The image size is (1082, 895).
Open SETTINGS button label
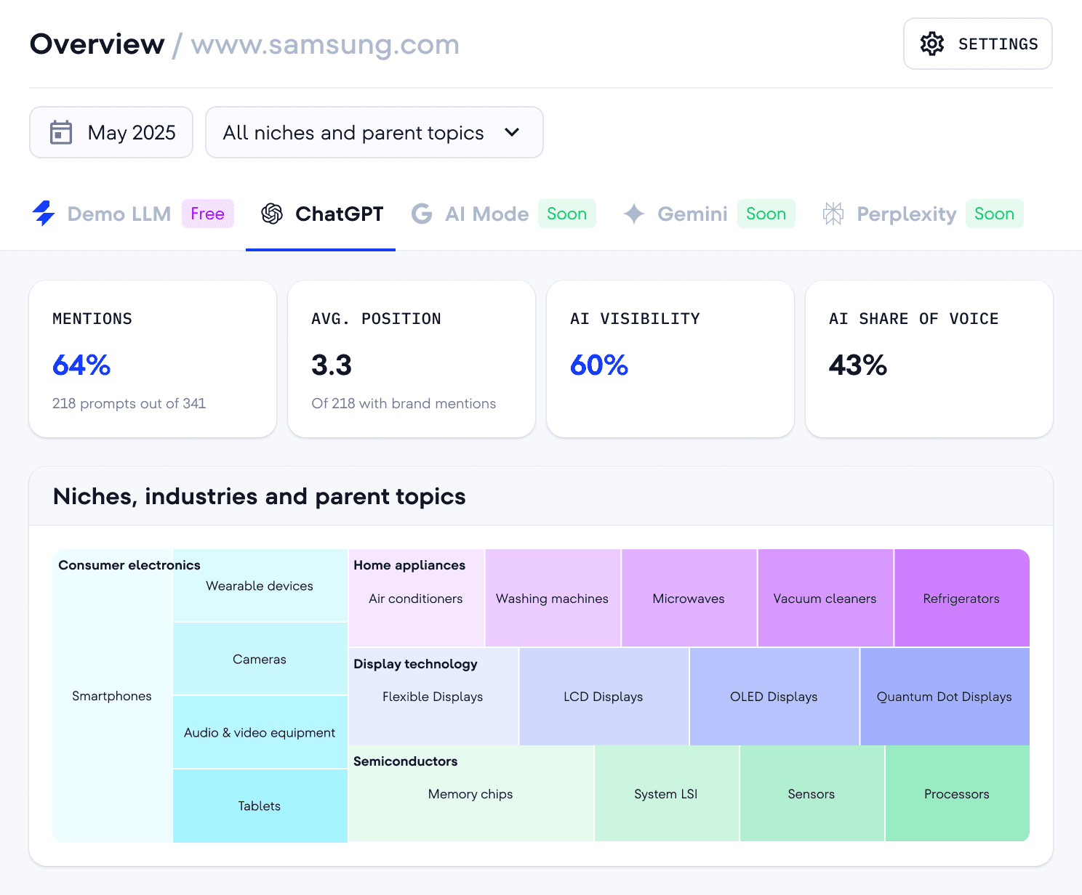(x=998, y=44)
